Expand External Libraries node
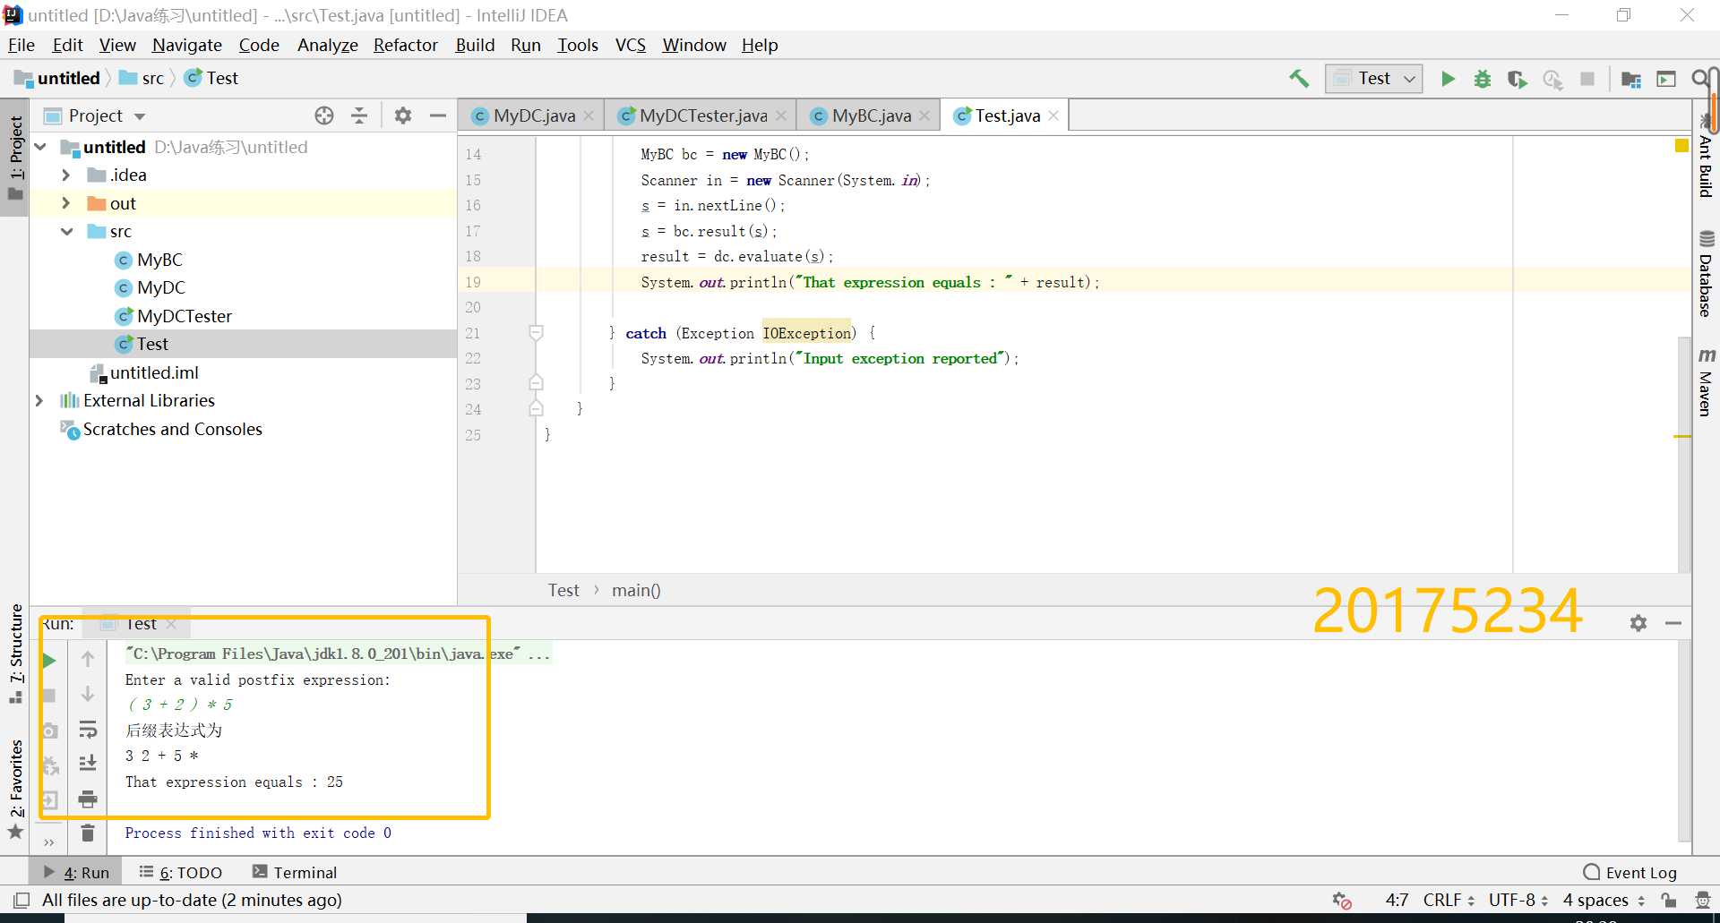 click(40, 401)
